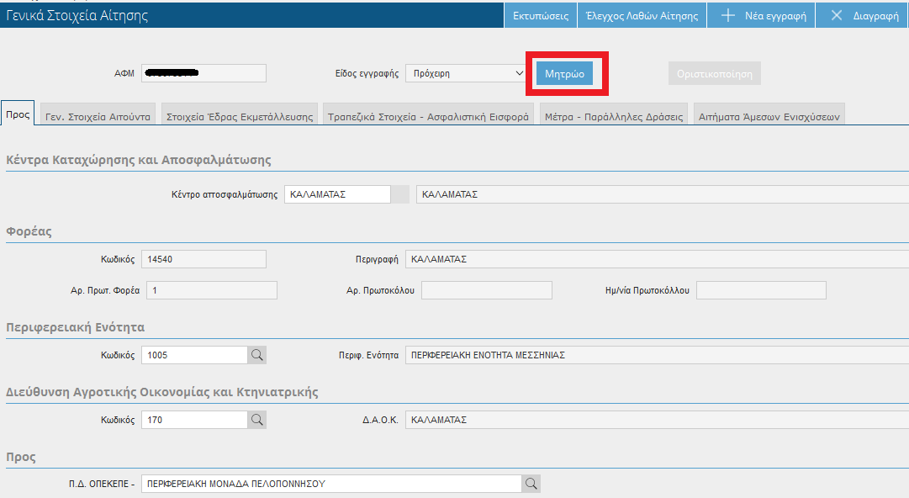The image size is (909, 498).
Task: Click Διεύθυνση Αγροτικής Οικονομίας και Κτηνιατρικής heading
Action: click(x=161, y=393)
